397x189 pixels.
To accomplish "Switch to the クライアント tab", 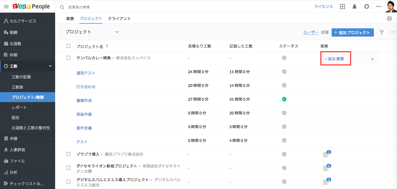I will click(119, 19).
